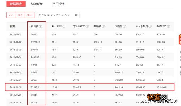The image size is (181, 106).
Task: Select the date cell 2019-07-02
Action: point(16,72)
